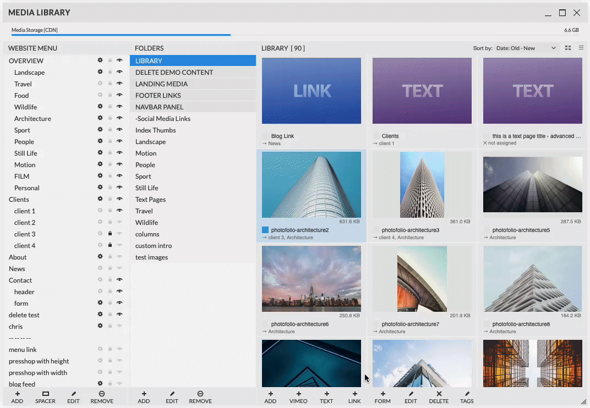Viewport: 590px width, 408px height.
Task: Switch library to grid view
Action: (x=569, y=48)
